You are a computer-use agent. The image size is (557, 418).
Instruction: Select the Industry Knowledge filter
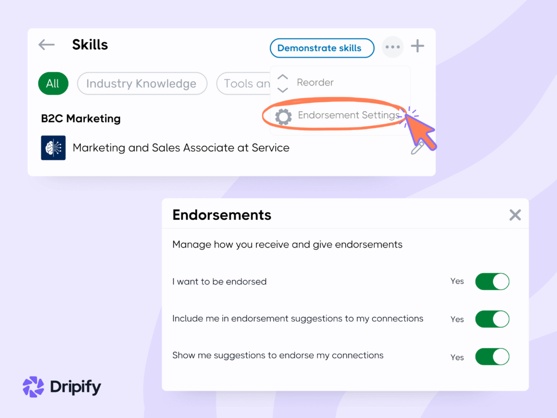(x=142, y=83)
